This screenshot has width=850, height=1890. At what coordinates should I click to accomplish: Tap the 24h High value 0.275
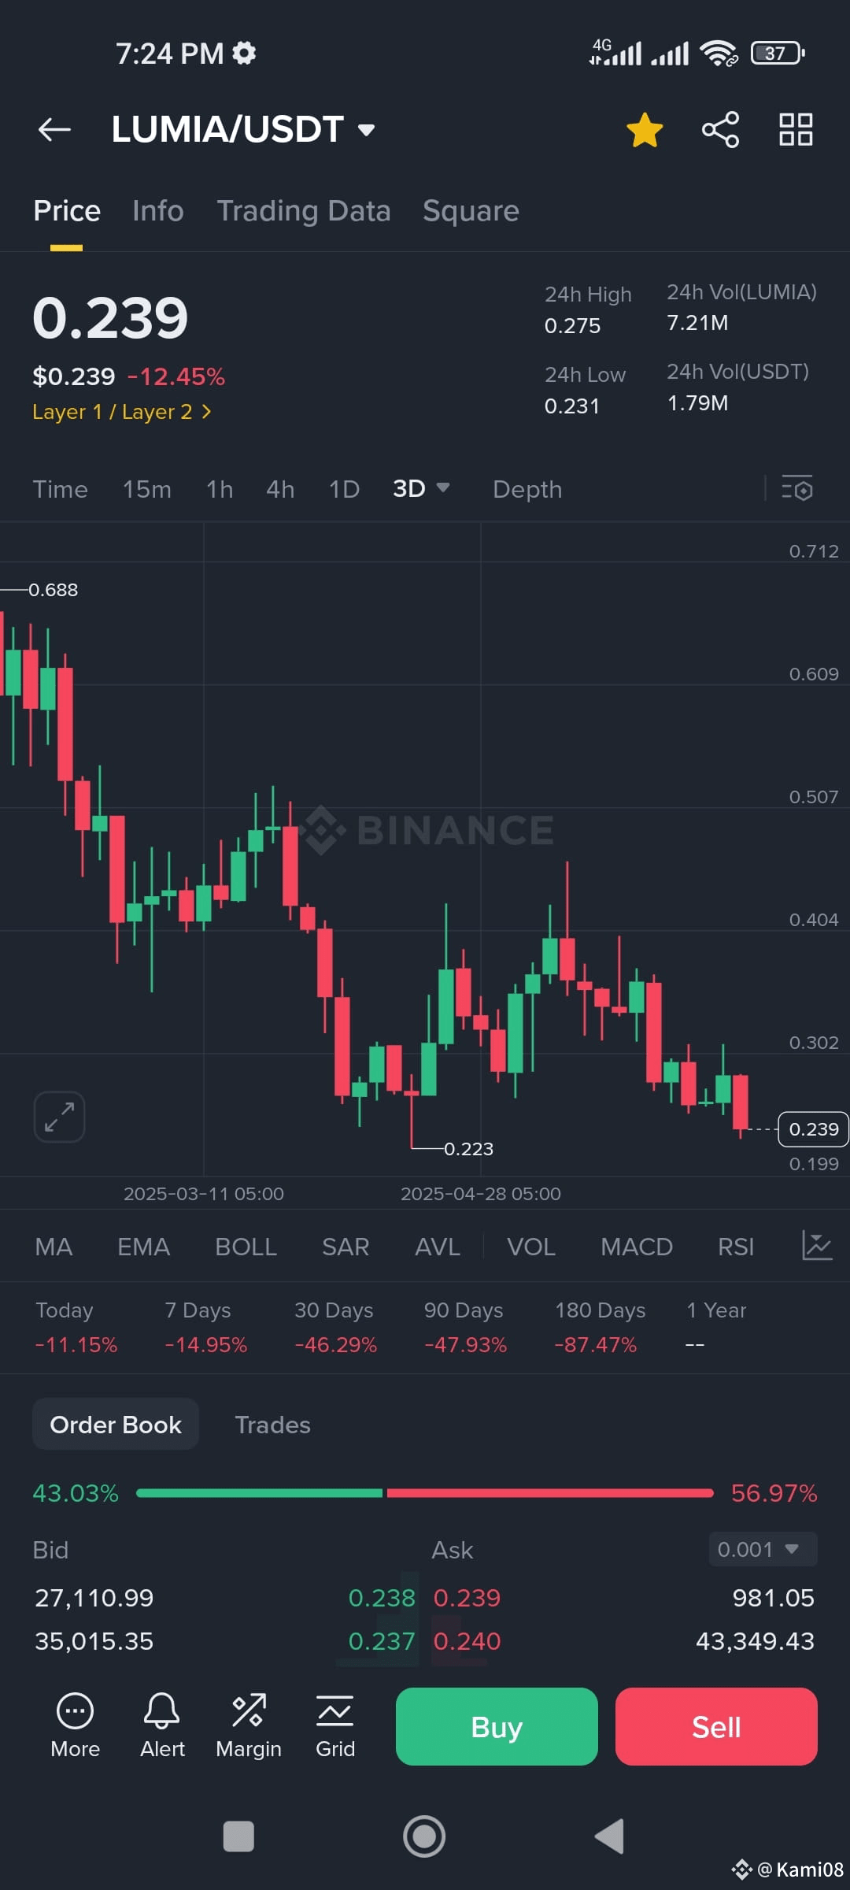pos(572,326)
